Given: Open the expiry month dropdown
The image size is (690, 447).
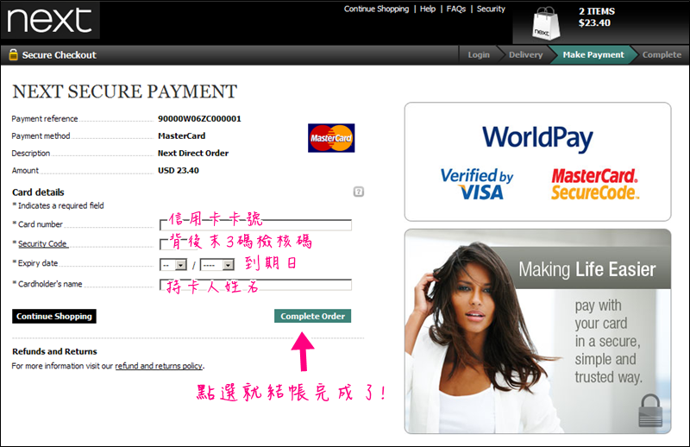Looking at the screenshot, I should [173, 265].
